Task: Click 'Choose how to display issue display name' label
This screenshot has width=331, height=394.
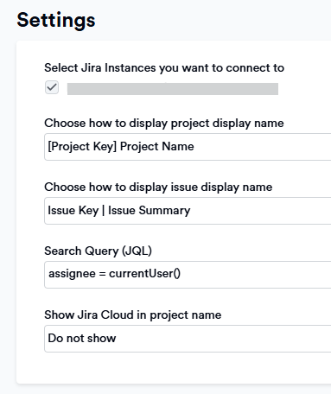Action: pyautogui.click(x=158, y=187)
